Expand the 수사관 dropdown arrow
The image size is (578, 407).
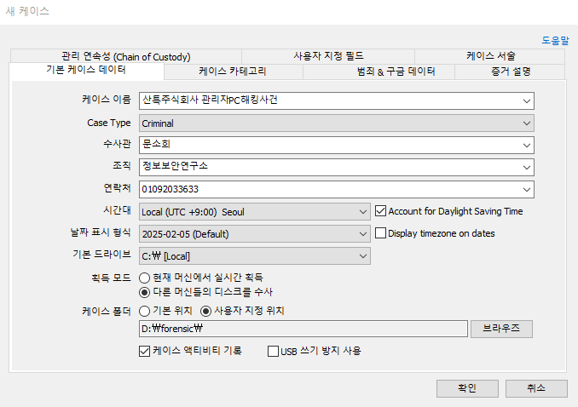pyautogui.click(x=526, y=145)
